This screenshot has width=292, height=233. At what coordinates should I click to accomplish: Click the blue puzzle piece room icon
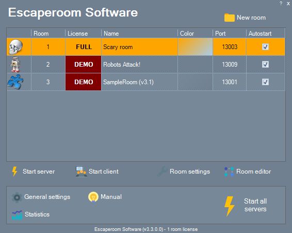coord(15,82)
